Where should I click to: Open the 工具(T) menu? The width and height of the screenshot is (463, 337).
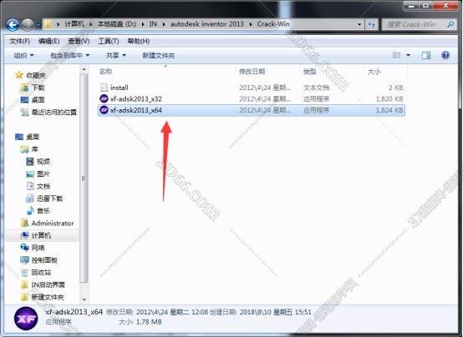(109, 41)
